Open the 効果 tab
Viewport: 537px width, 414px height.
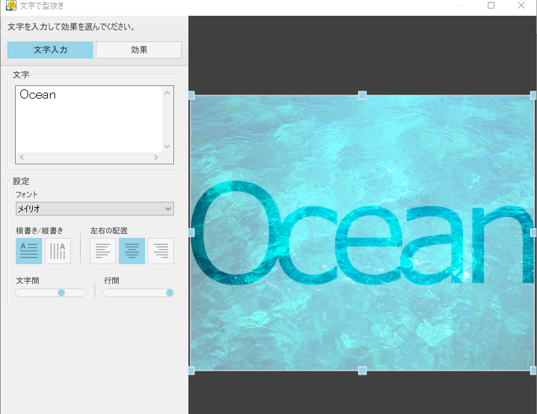139,50
